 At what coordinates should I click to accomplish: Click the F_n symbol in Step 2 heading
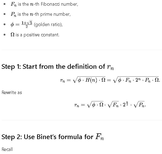(100, 137)
